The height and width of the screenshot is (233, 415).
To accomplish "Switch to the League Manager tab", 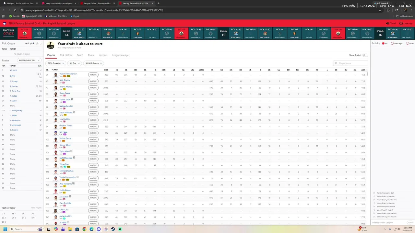I will point(121,55).
